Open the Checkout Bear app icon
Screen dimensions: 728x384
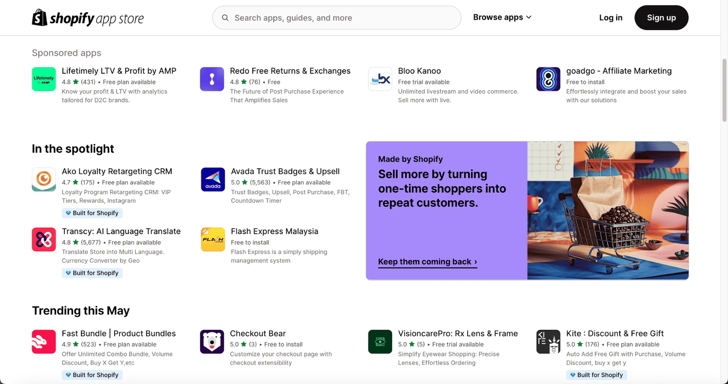click(212, 342)
